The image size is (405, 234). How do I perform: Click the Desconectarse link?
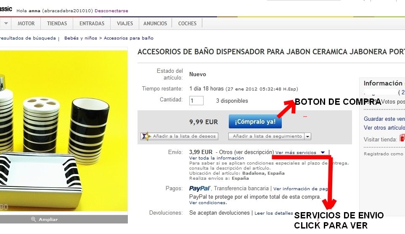[x=111, y=11]
